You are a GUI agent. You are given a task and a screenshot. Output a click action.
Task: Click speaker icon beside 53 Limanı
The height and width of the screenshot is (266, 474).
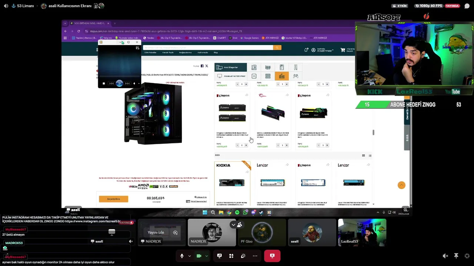(x=6, y=6)
